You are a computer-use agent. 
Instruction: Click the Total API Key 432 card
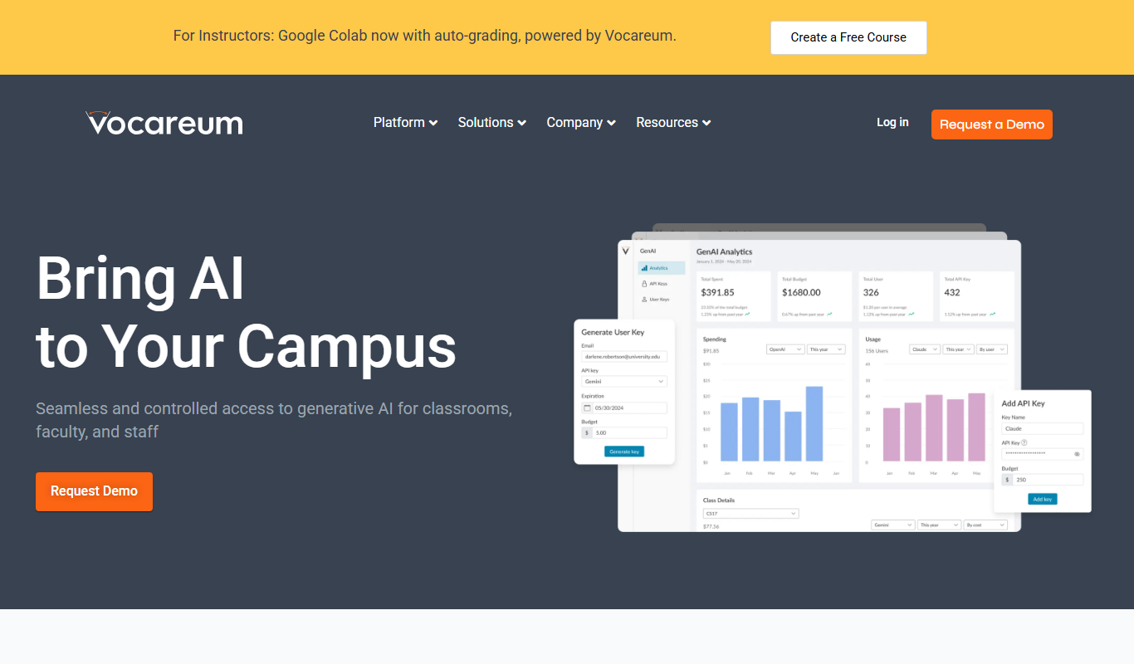coord(976,296)
